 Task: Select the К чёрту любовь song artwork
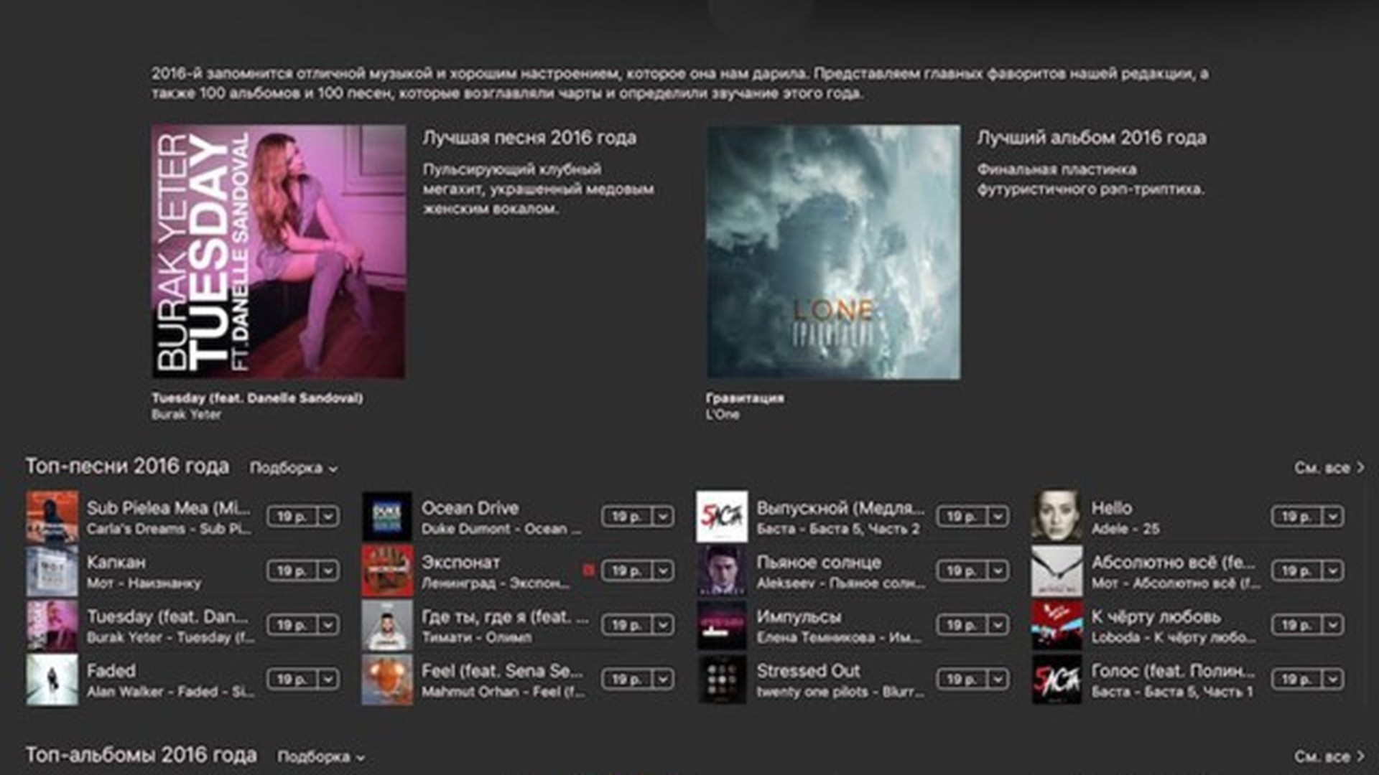tap(1057, 625)
